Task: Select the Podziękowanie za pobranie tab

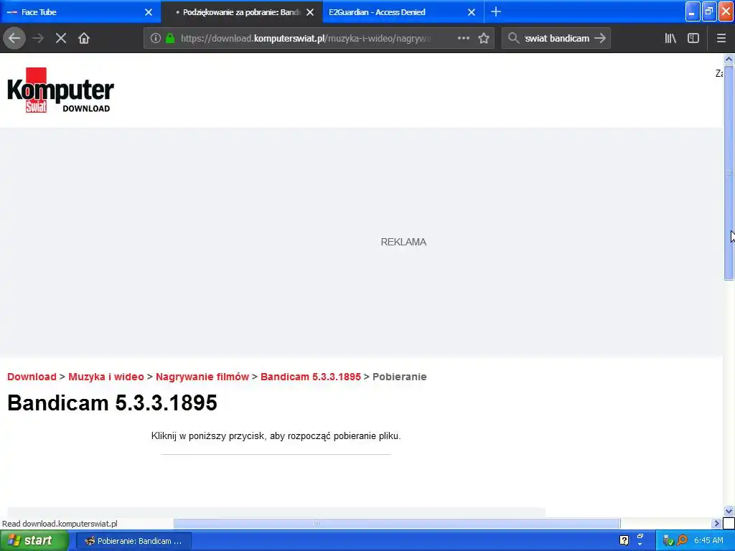Action: click(241, 11)
